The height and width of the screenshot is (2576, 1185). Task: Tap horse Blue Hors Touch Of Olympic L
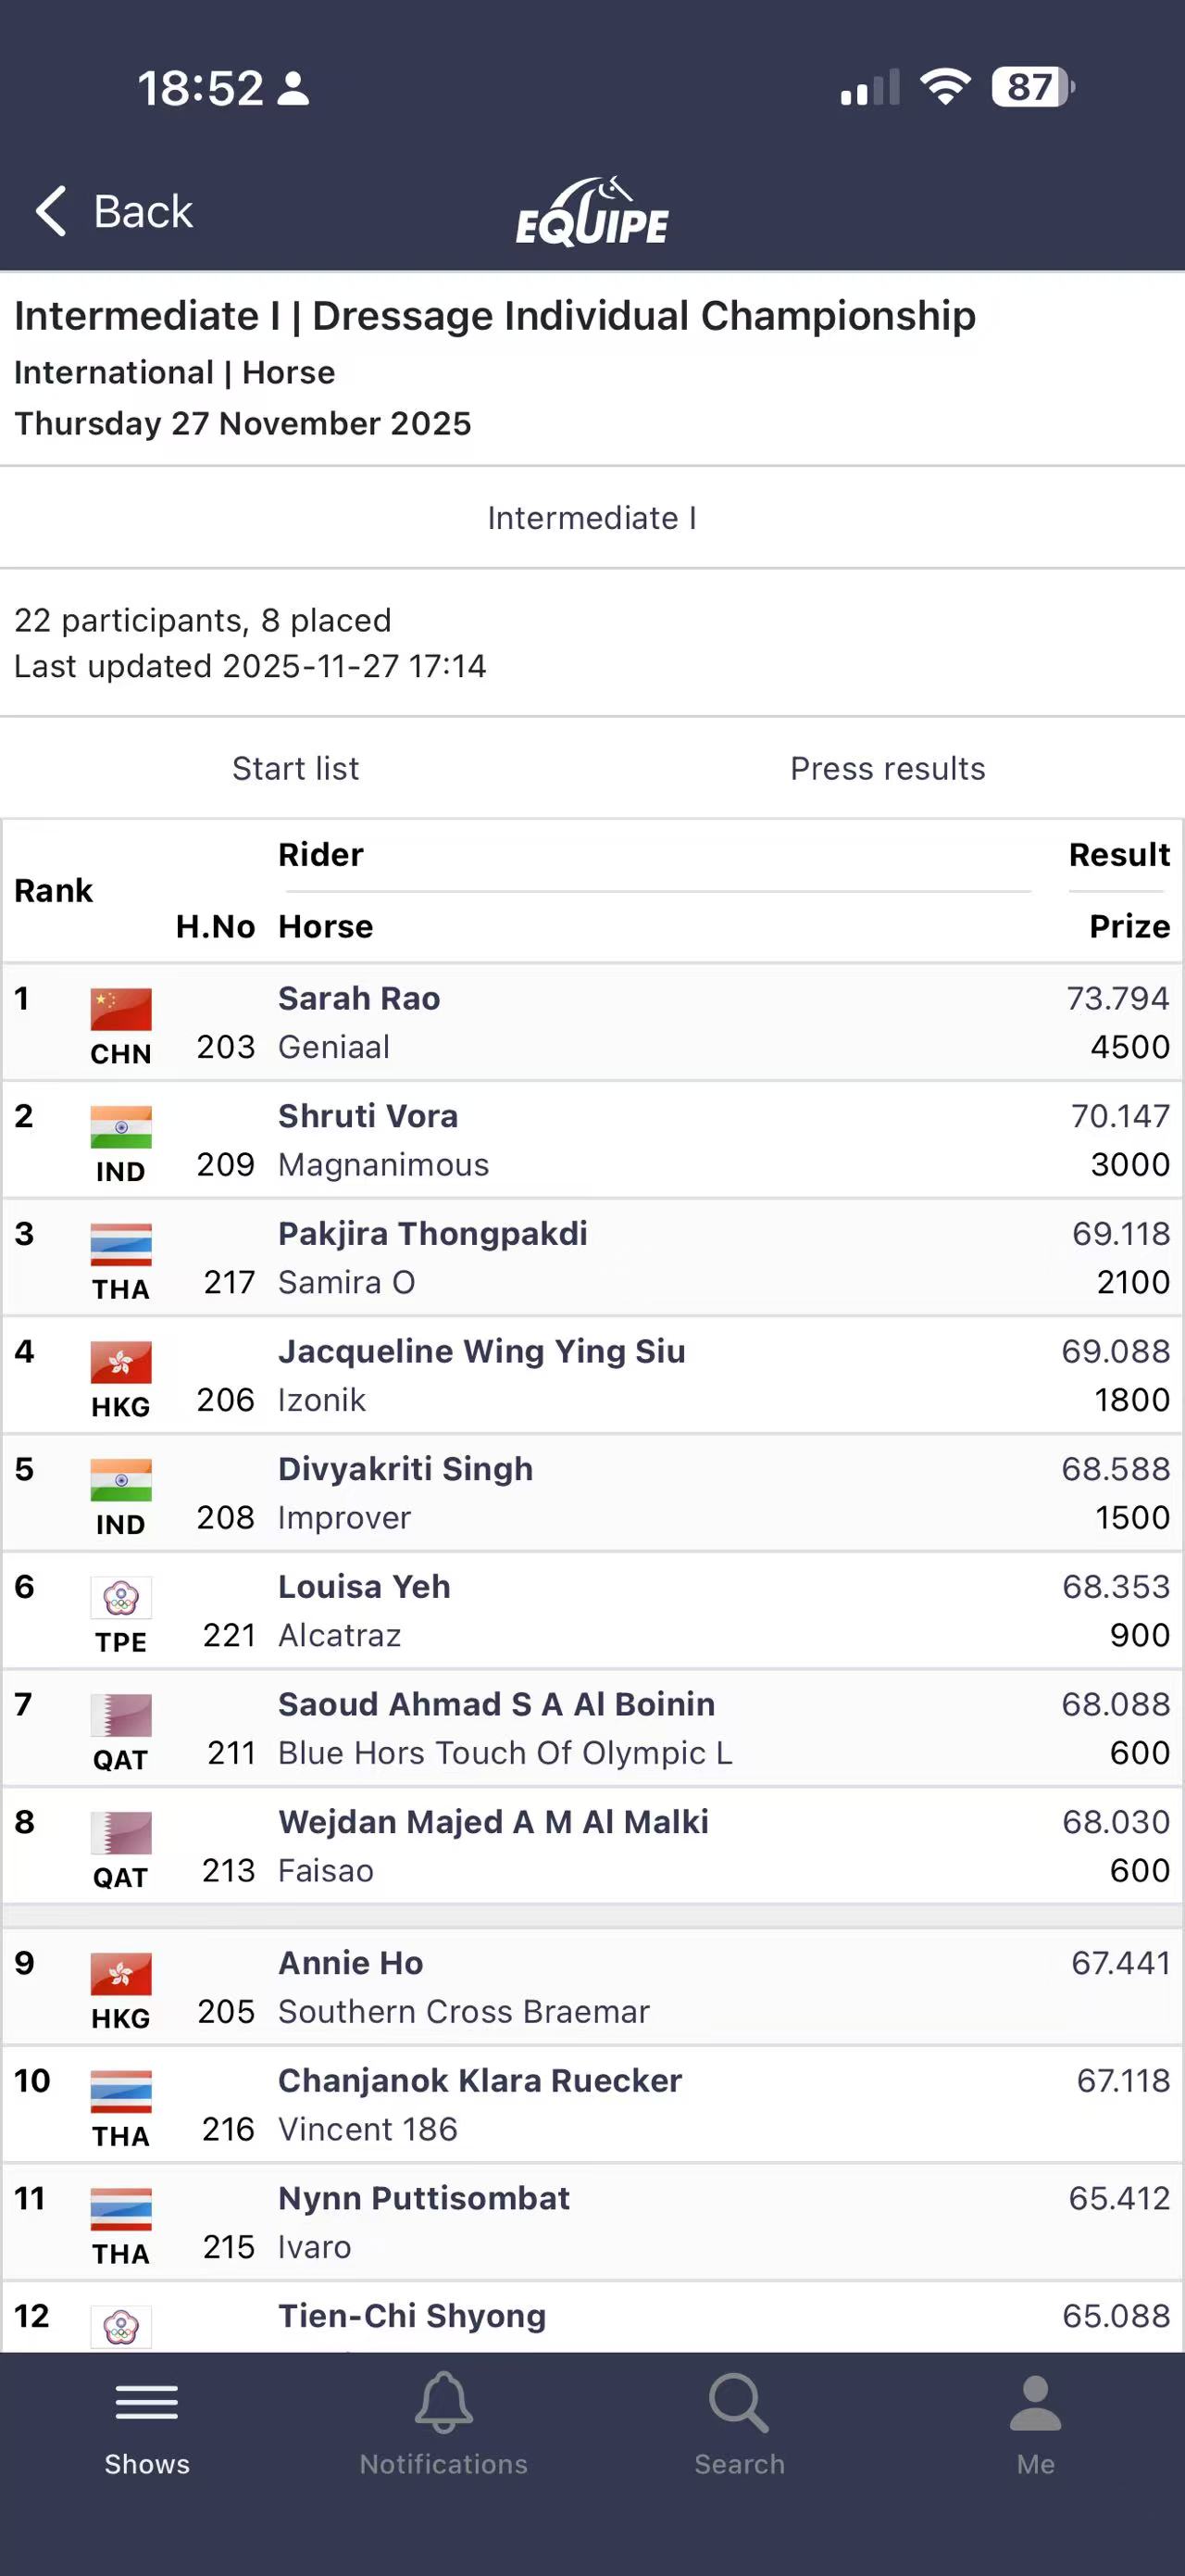(x=505, y=1753)
